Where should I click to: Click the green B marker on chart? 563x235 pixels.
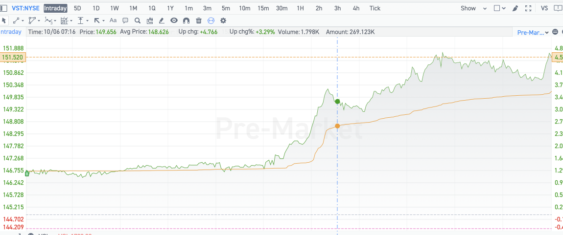pos(27,173)
